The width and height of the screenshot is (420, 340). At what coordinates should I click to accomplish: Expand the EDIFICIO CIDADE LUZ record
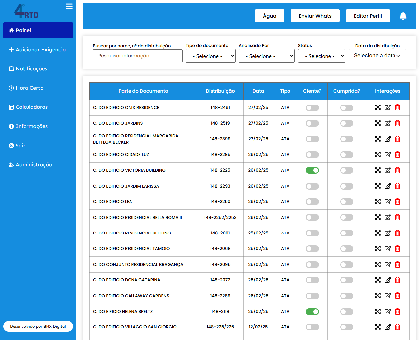coord(378,154)
